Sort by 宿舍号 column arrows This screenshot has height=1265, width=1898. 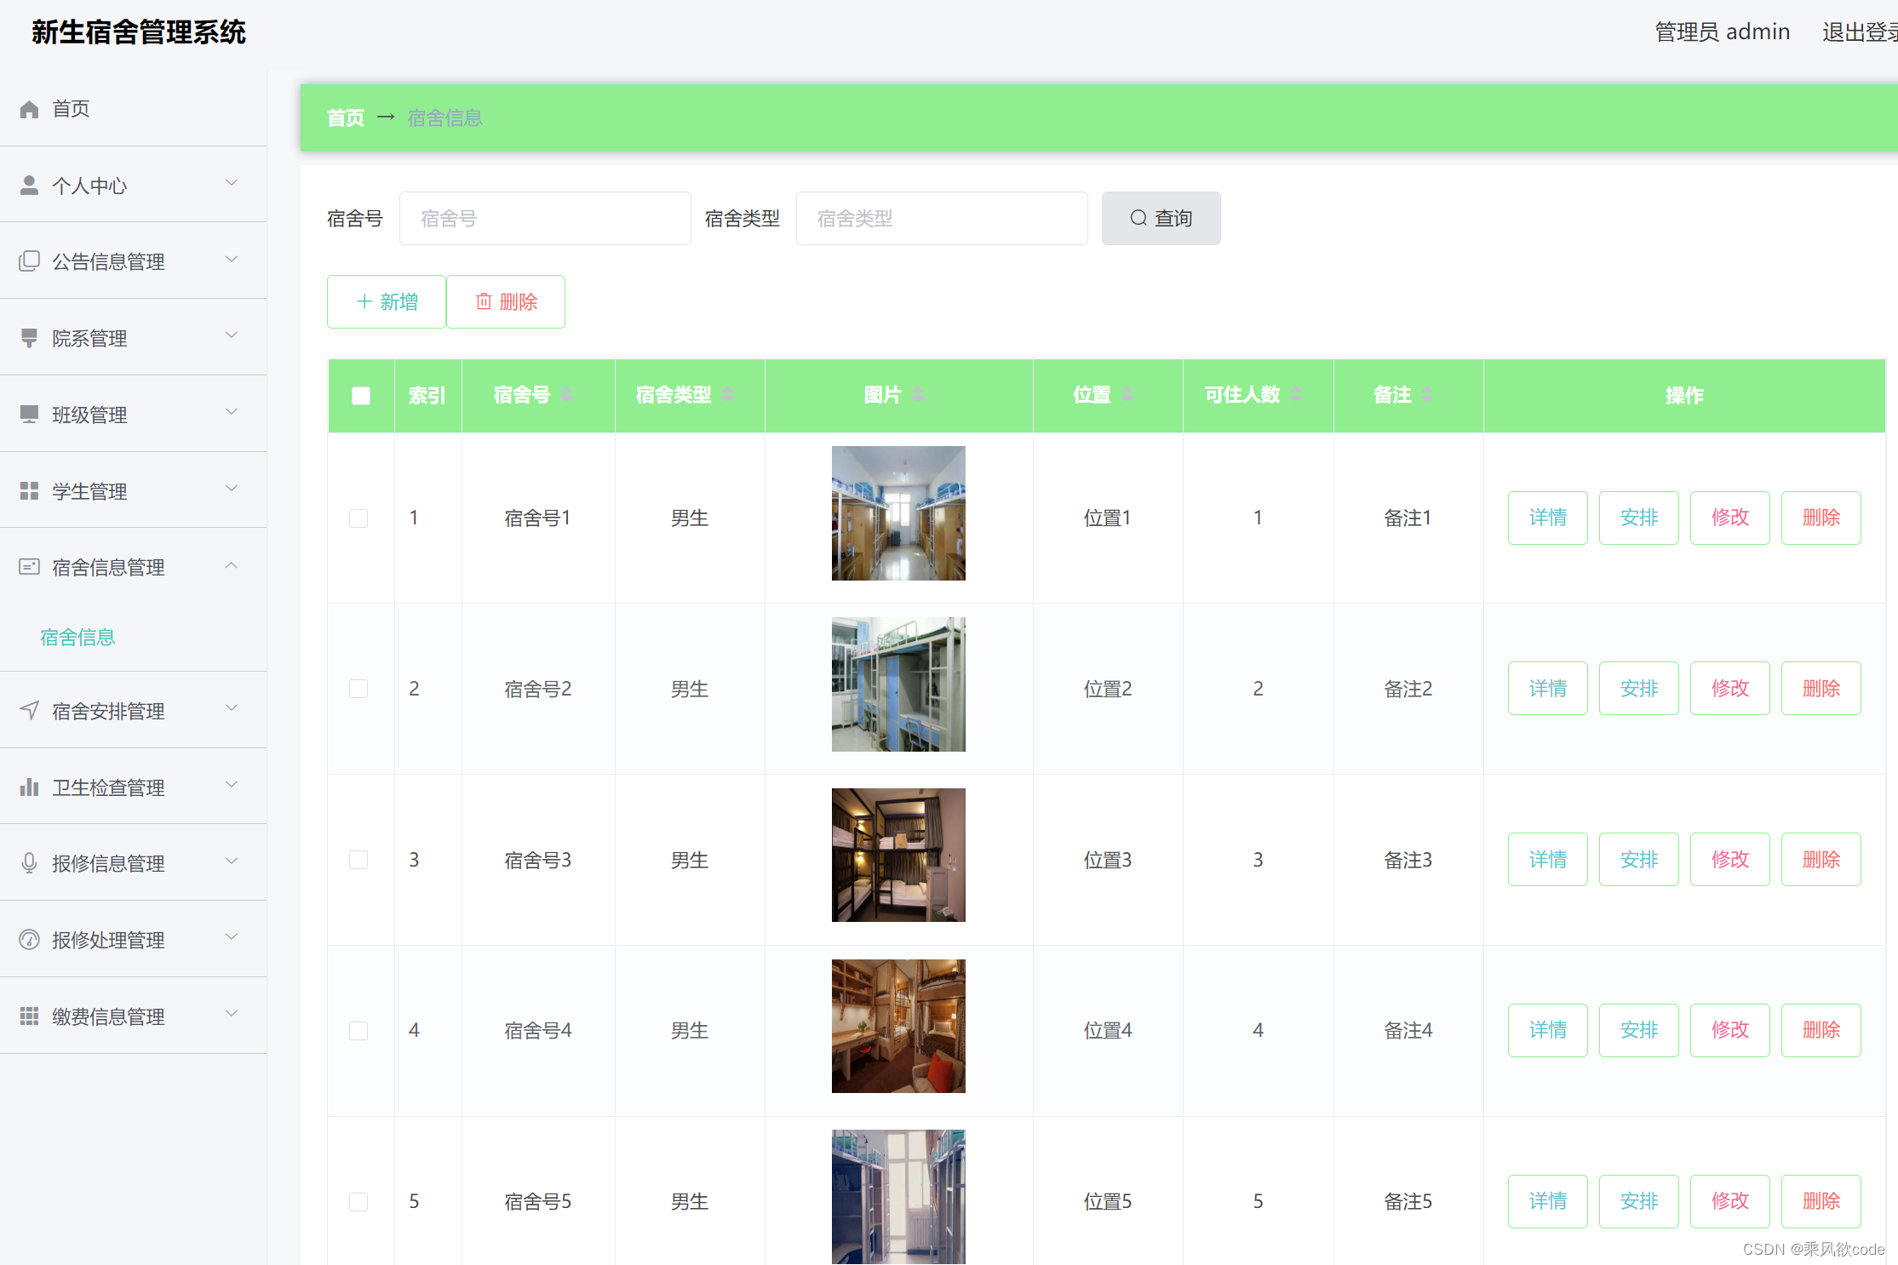566,395
